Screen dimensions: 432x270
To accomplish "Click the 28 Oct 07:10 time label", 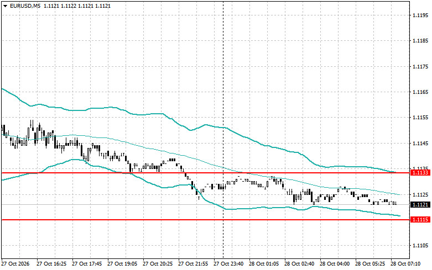I will 405,264.
